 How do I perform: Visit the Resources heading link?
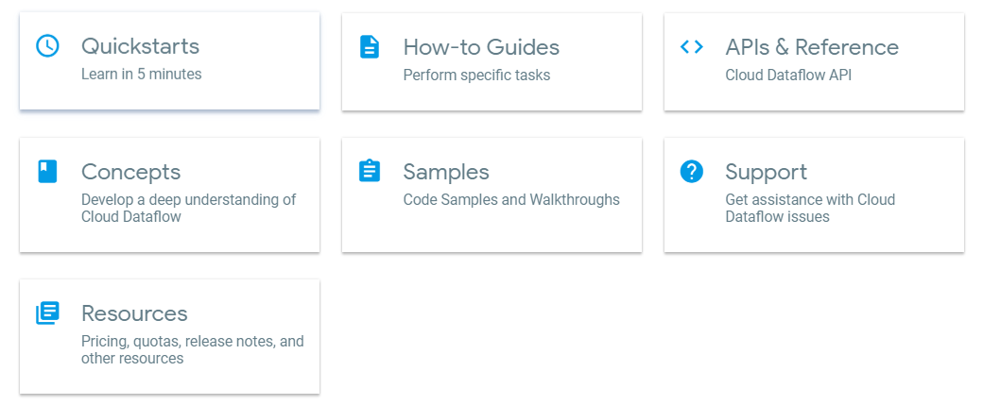134,313
